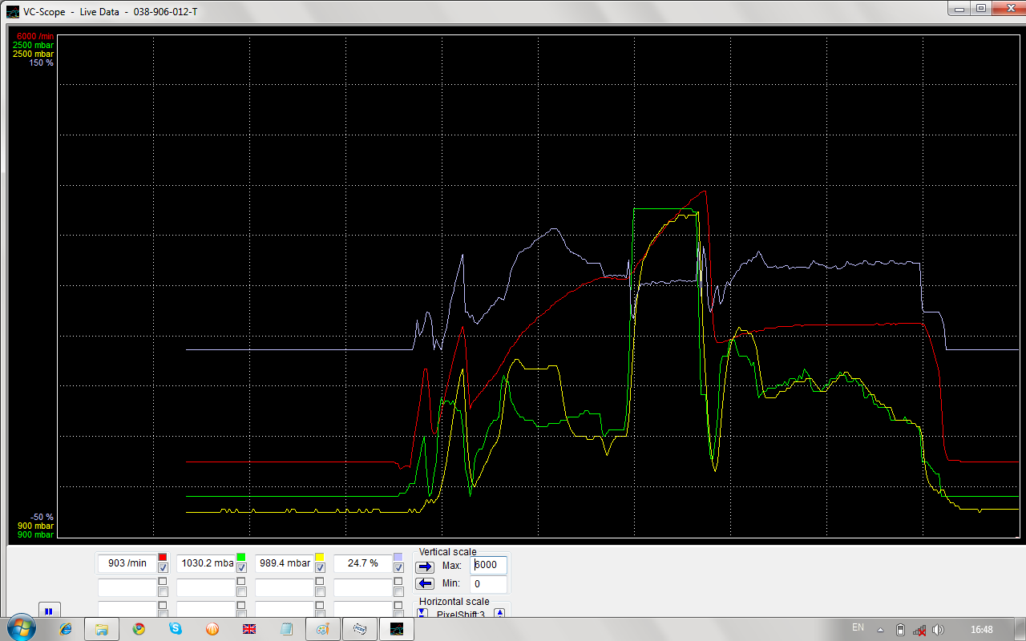Uncheck the red RPM trace checkbox
Image resolution: width=1026 pixels, height=641 pixels.
point(163,568)
